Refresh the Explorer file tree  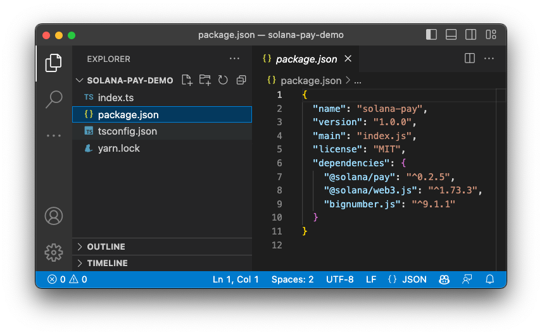click(223, 80)
